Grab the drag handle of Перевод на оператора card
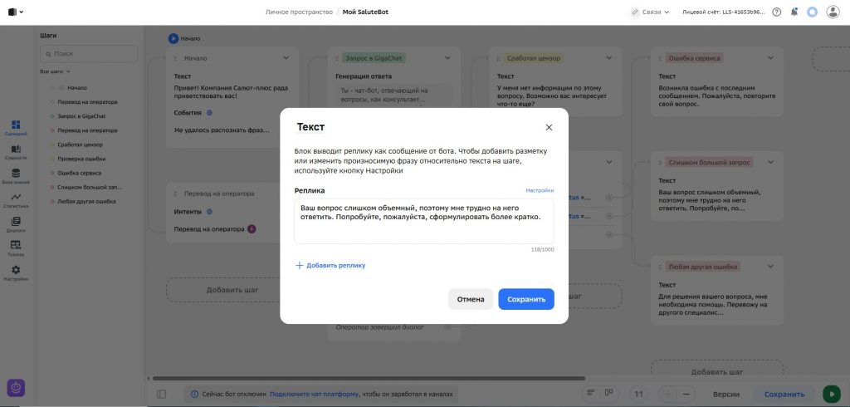Viewport: 850px width, 407px height. coord(175,194)
